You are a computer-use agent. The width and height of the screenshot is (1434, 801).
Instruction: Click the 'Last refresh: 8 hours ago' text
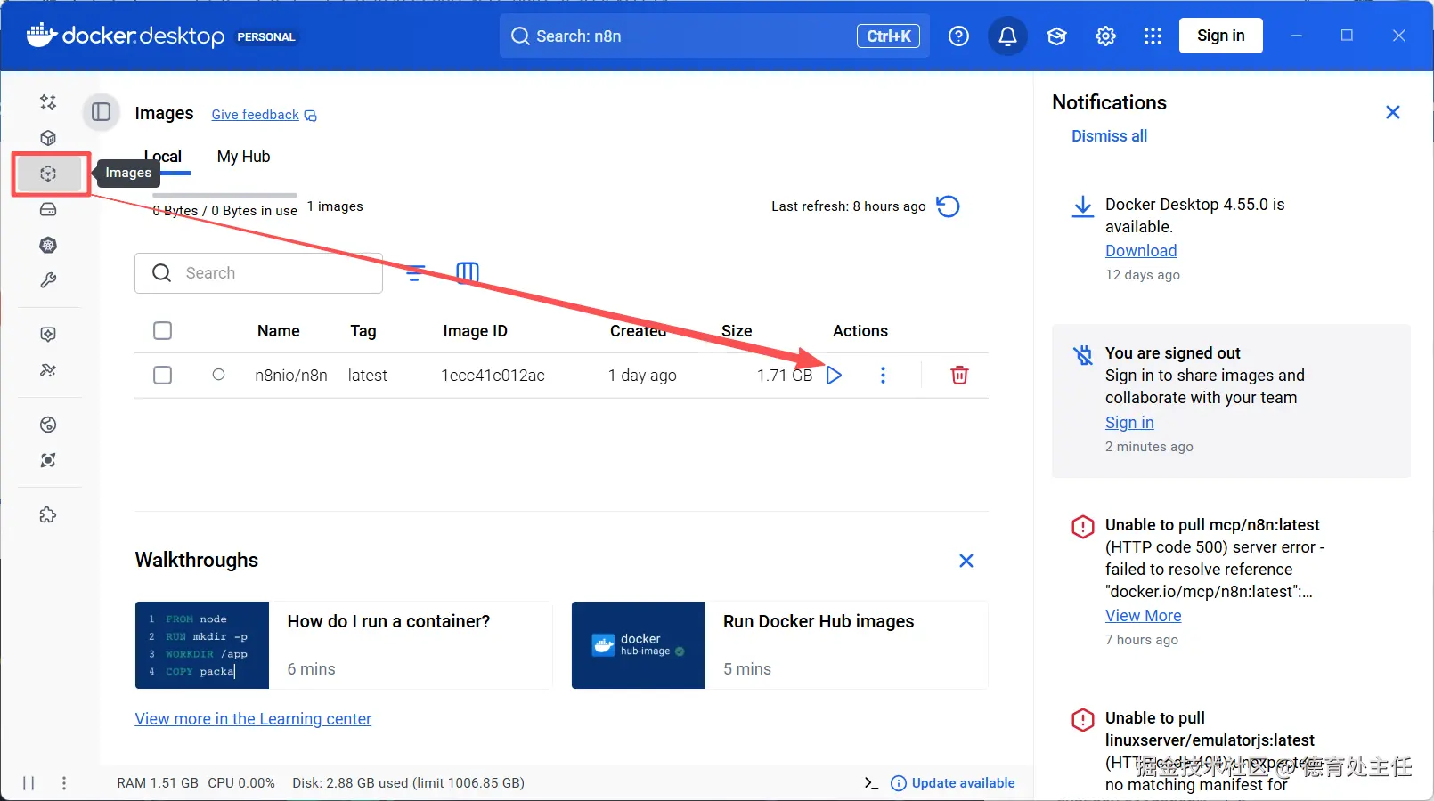(849, 206)
